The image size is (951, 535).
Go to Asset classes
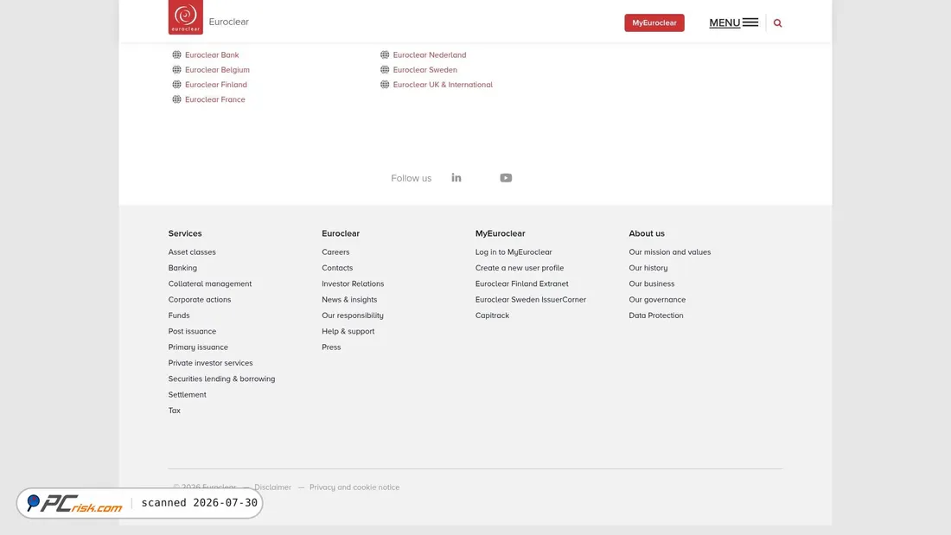point(192,252)
